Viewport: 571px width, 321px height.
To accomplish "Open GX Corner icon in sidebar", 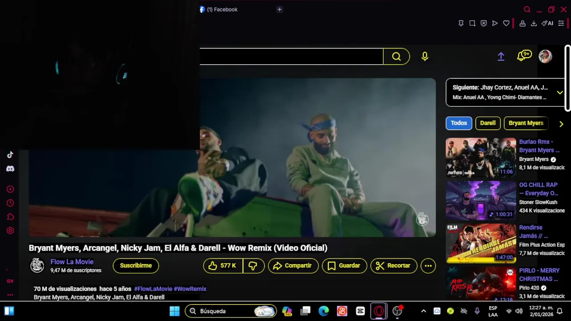I will pyautogui.click(x=10, y=281).
